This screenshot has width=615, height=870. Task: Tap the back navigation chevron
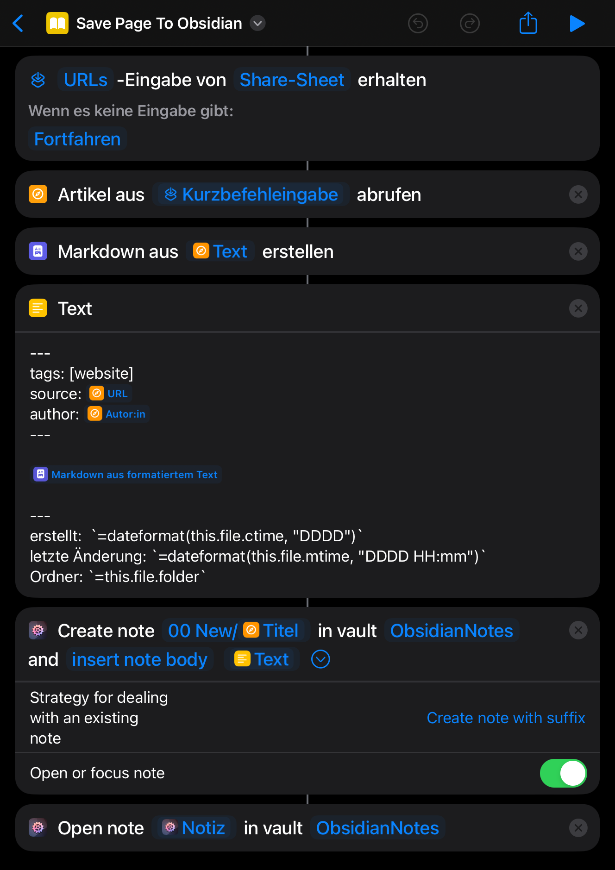pos(18,23)
